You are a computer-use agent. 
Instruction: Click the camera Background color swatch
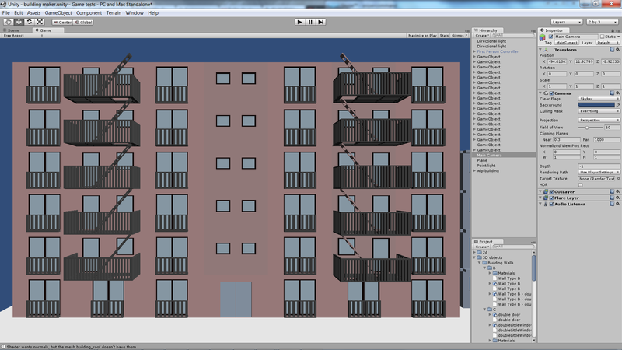tap(596, 105)
